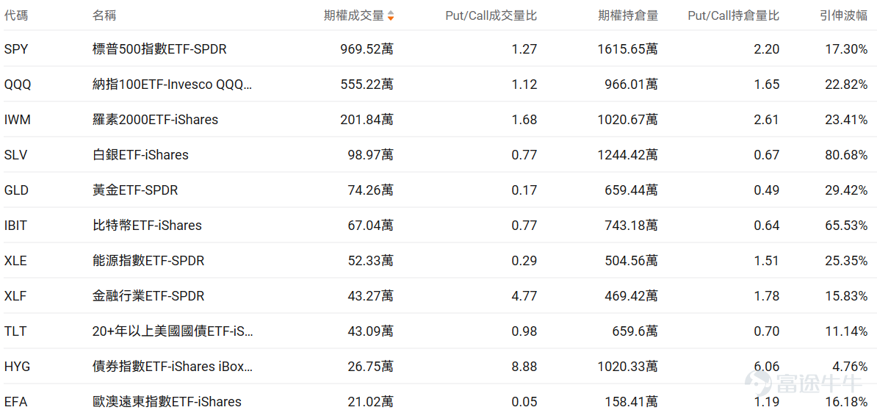This screenshot has width=877, height=410.
Task: Sort by 期權成交量 arrow icon
Action: tap(391, 15)
